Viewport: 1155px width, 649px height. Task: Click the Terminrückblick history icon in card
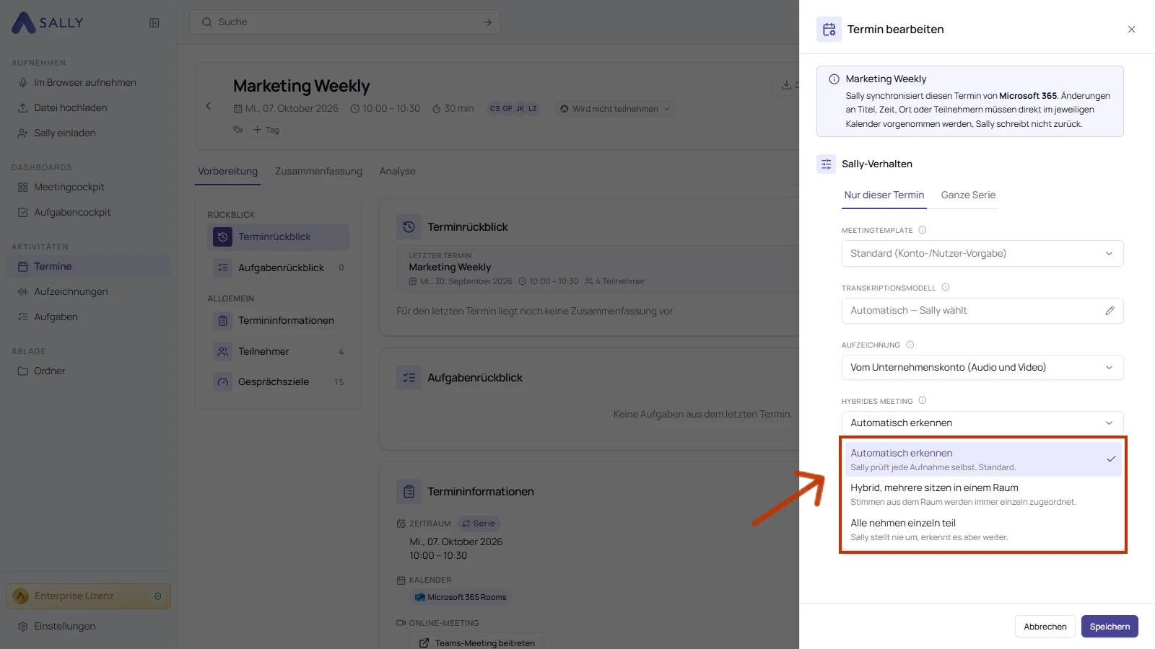coord(409,226)
